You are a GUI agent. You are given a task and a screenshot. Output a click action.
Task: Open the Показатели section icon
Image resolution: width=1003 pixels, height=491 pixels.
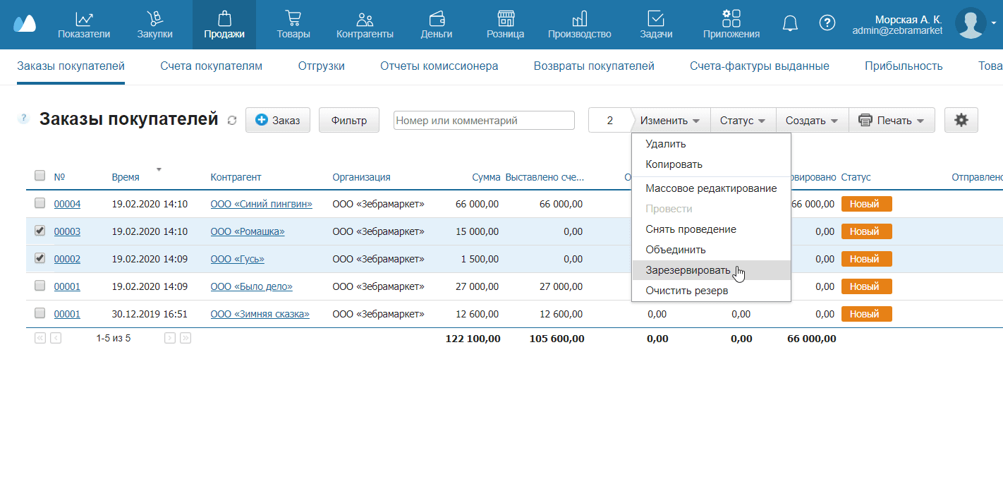pyautogui.click(x=84, y=18)
